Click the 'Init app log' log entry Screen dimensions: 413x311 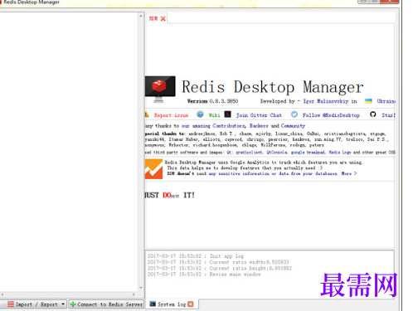[x=196, y=256]
